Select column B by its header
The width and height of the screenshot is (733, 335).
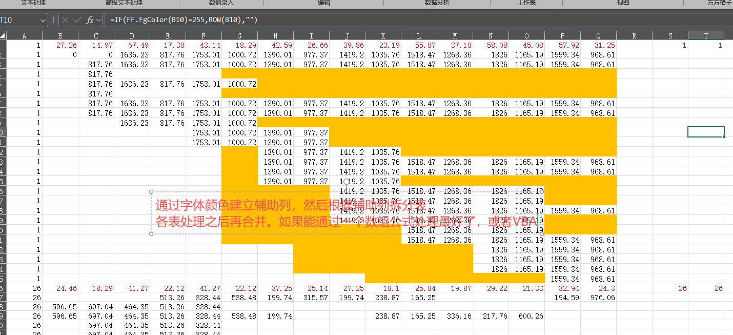[x=60, y=36]
